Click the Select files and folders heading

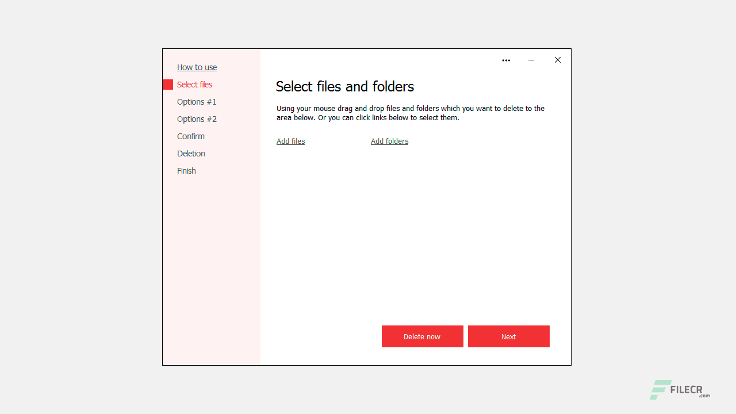344,87
